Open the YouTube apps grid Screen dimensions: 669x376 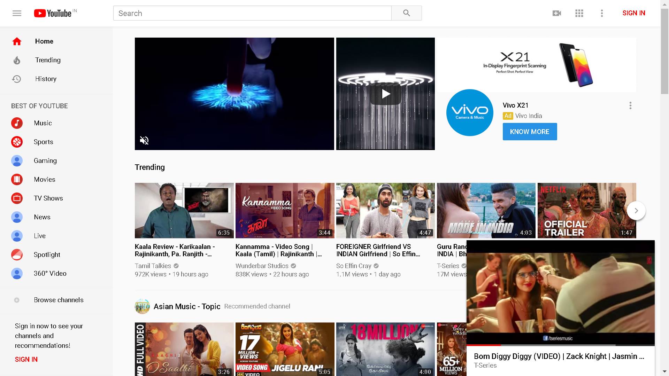tap(579, 13)
